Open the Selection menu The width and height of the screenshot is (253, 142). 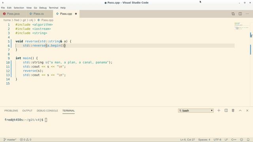click(19, 8)
